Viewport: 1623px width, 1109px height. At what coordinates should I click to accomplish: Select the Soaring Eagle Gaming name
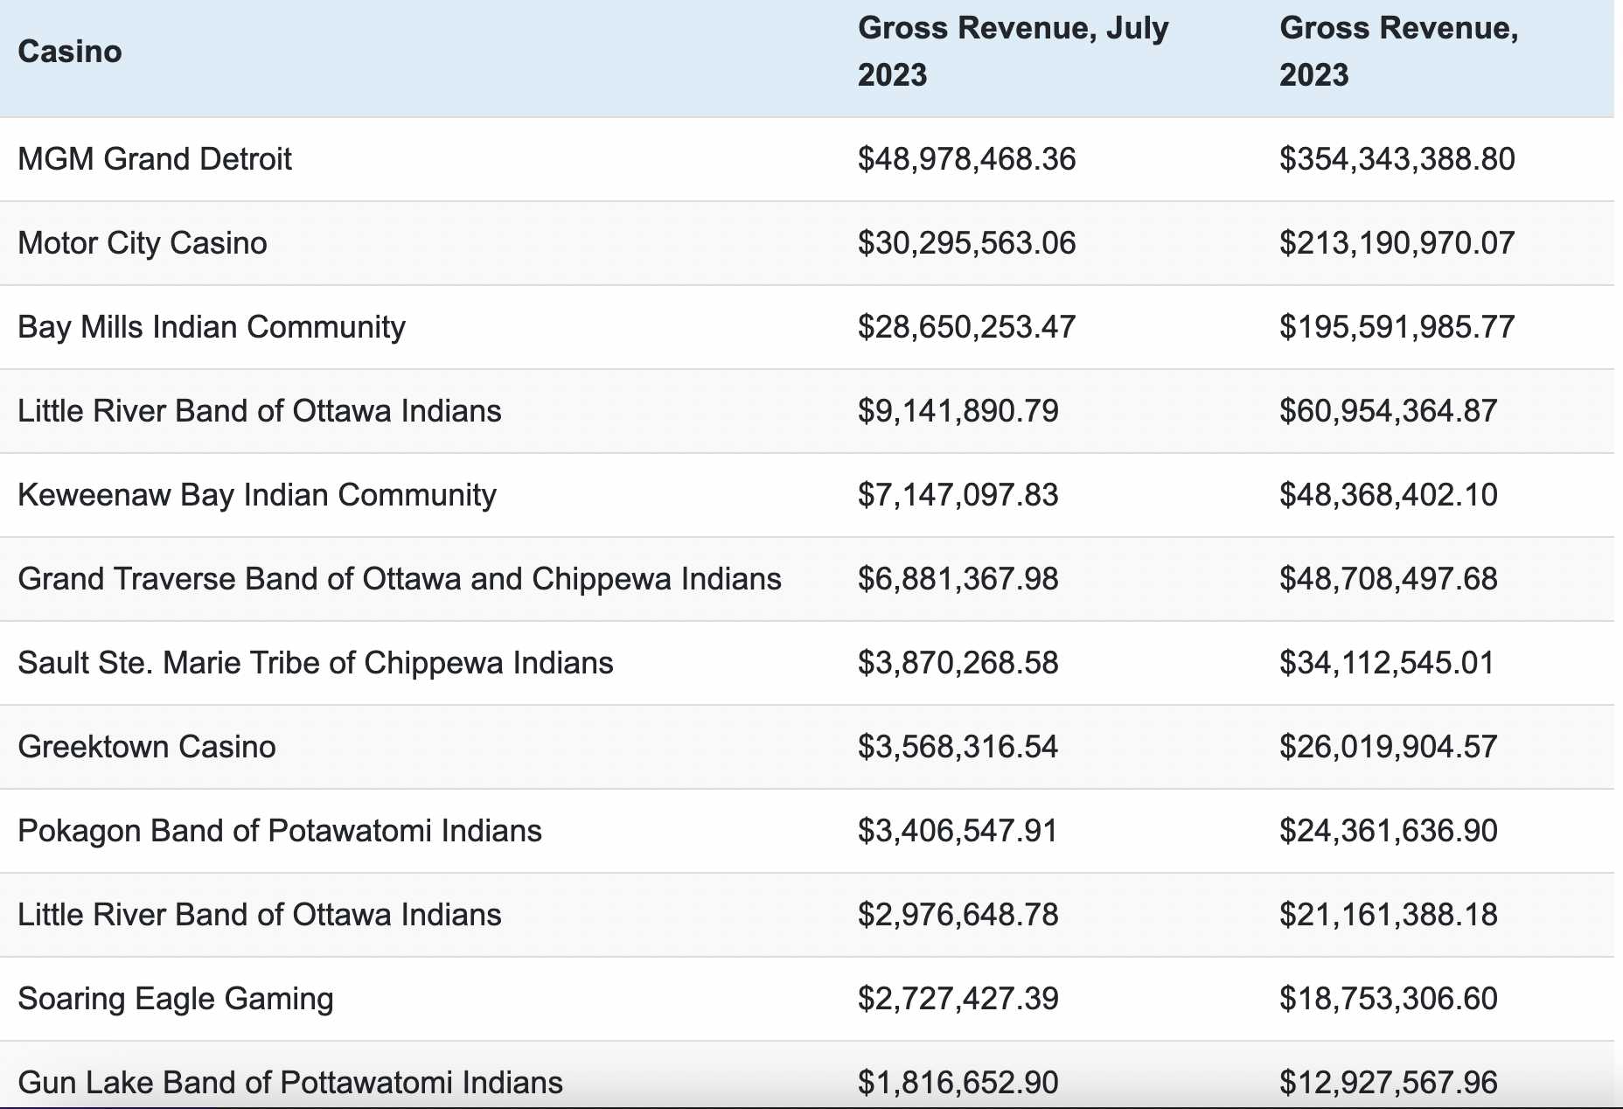176,999
